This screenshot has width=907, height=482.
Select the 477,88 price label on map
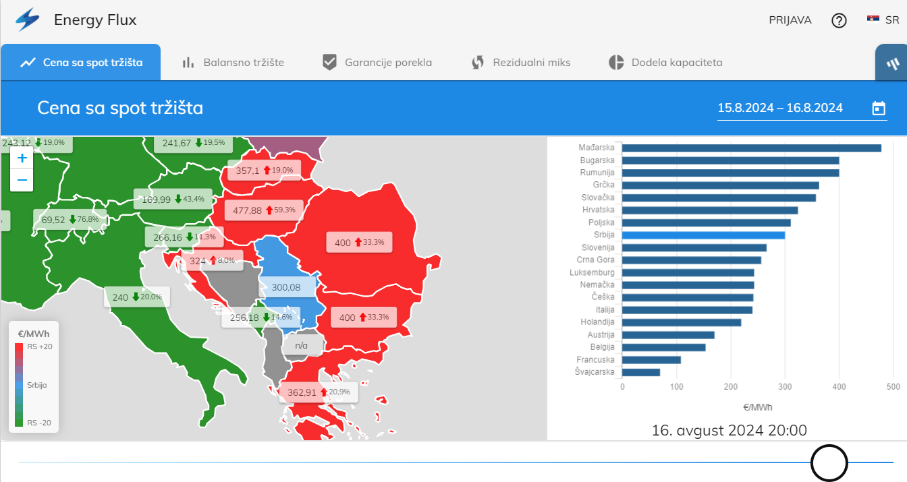pos(263,210)
